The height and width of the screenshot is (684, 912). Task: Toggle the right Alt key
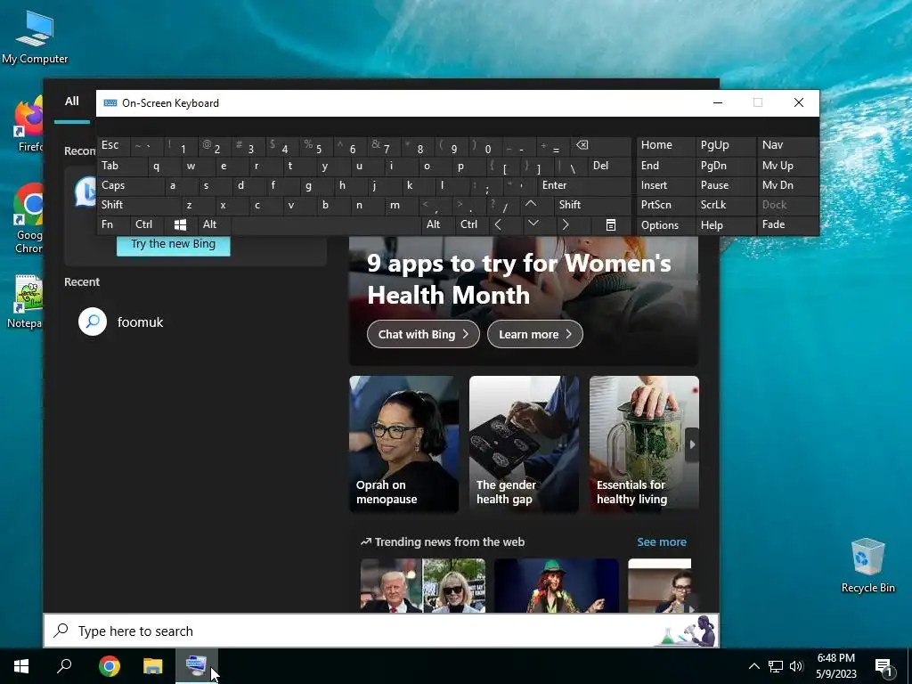[x=438, y=224]
